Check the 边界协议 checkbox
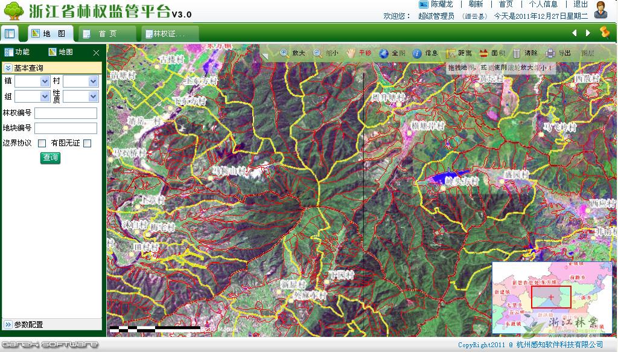Image resolution: width=618 pixels, height=352 pixels. pyautogui.click(x=42, y=143)
